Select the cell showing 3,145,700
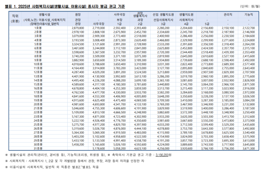This screenshot has height=170, width=265. click(x=186, y=85)
